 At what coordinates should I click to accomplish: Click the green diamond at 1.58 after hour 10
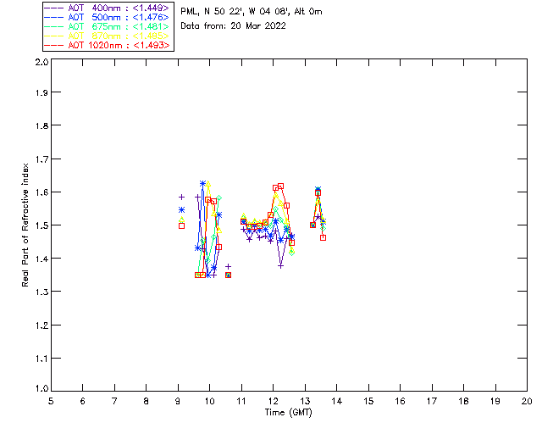[x=218, y=198]
